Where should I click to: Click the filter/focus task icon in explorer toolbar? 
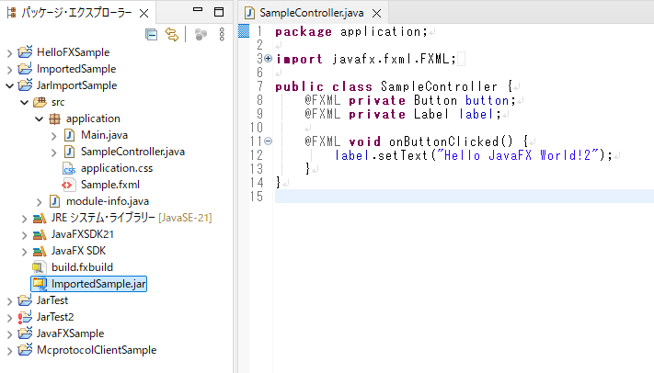[201, 35]
